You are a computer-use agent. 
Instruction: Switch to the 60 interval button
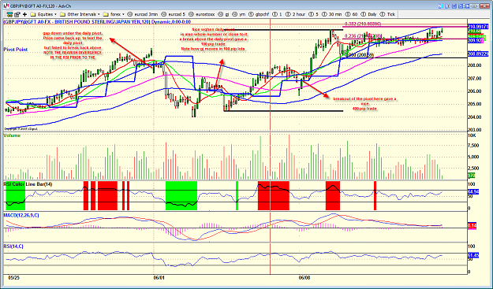click(352, 14)
